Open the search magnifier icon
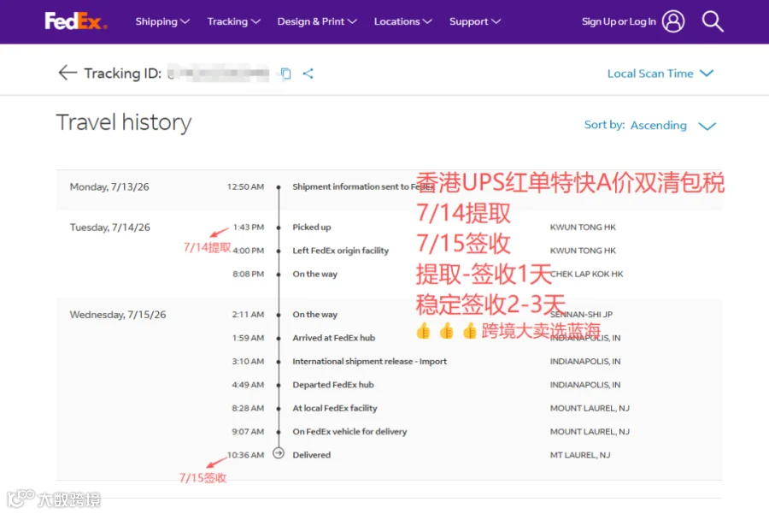Image resolution: width=769 pixels, height=514 pixels. [712, 21]
